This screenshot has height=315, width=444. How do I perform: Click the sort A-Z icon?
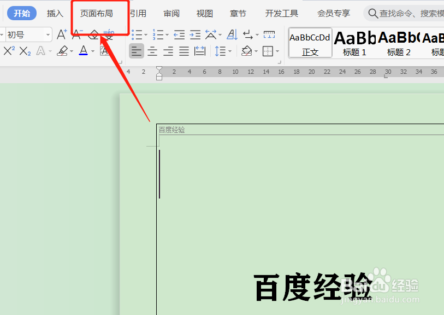coord(232,35)
